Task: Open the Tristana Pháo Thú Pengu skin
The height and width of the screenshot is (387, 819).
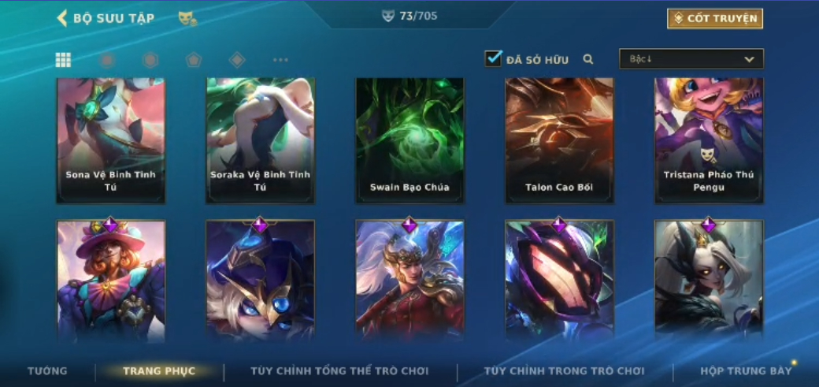Action: [709, 140]
